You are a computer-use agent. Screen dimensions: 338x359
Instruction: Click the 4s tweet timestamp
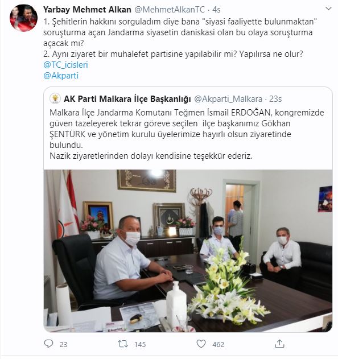[216, 10]
